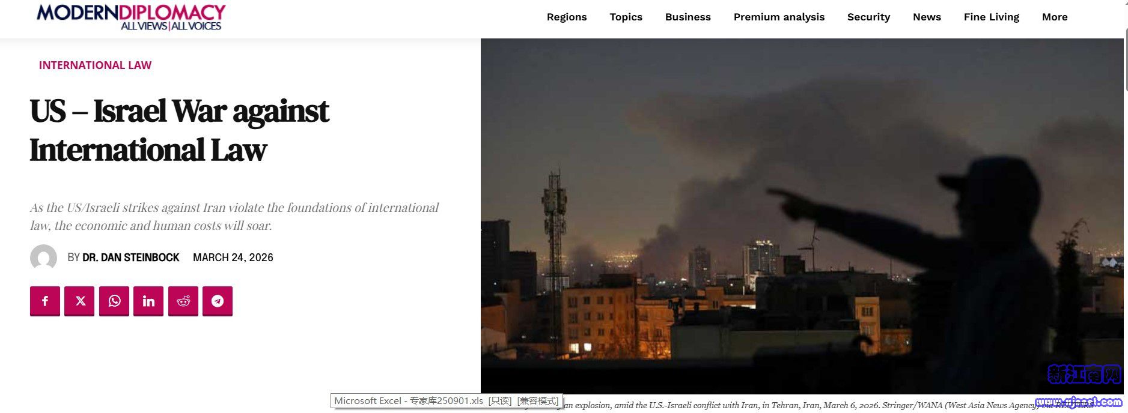Open Fine Living section
The height and width of the screenshot is (413, 1128).
991,17
